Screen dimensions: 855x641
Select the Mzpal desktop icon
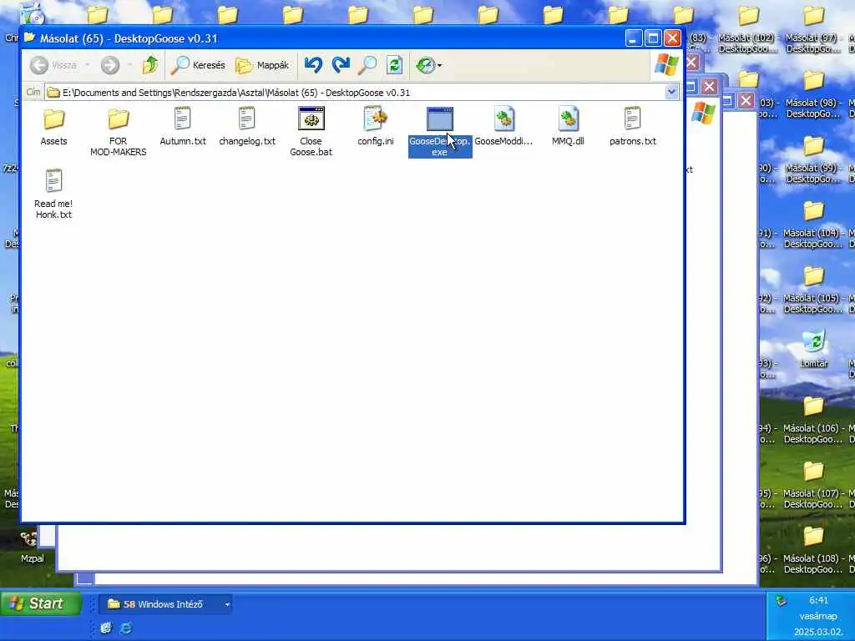pos(32,547)
